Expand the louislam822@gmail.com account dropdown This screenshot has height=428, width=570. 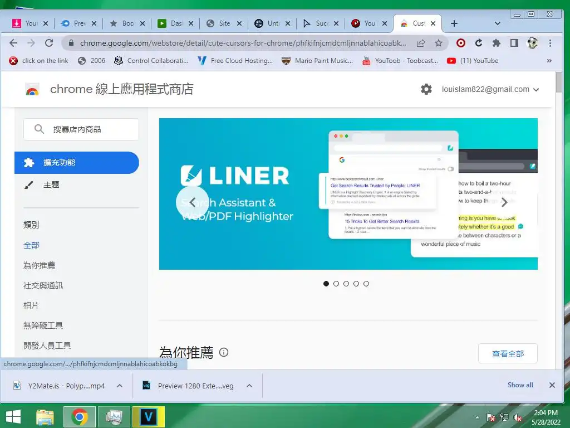[x=536, y=90]
